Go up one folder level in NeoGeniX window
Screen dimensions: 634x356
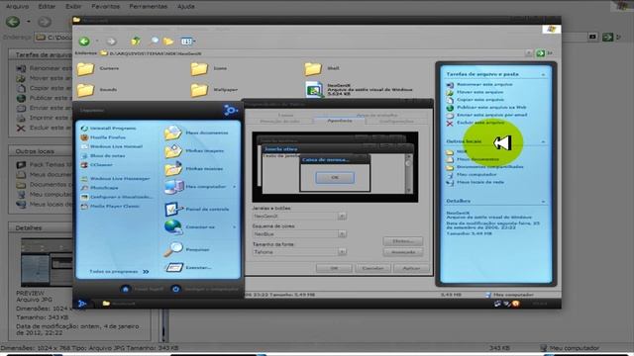(136, 41)
